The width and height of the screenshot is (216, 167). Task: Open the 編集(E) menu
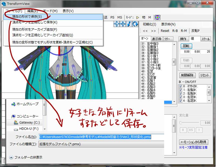tap(32, 11)
